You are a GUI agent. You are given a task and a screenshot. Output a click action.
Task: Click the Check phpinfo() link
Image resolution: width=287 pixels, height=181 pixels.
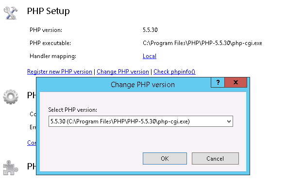pyautogui.click(x=174, y=72)
